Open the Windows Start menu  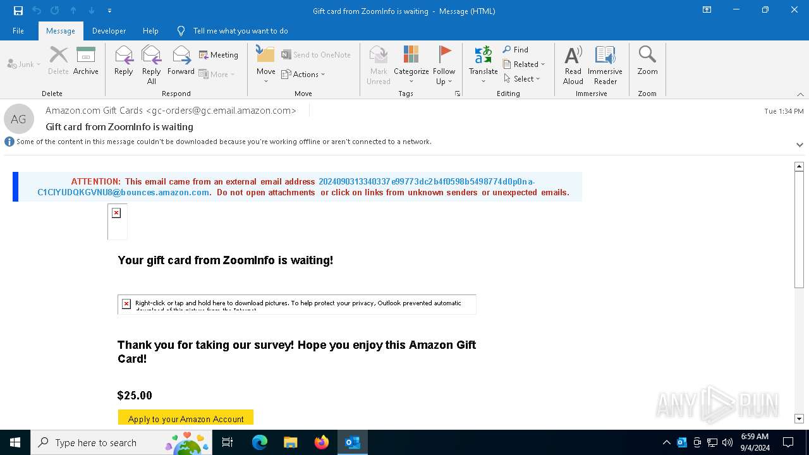(15, 442)
